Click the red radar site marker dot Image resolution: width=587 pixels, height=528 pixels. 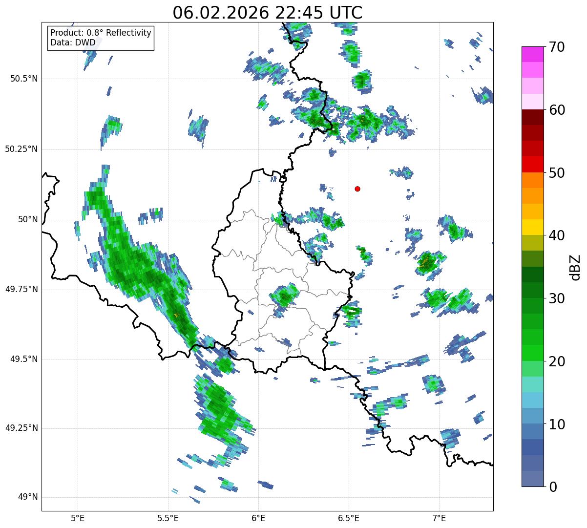(357, 189)
